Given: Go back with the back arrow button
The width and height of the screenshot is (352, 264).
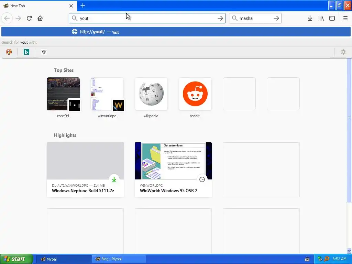Looking at the screenshot, I should 7,18.
